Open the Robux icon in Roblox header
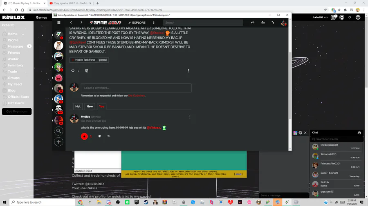Screen dimensions: 368x206 coord(342,17)
